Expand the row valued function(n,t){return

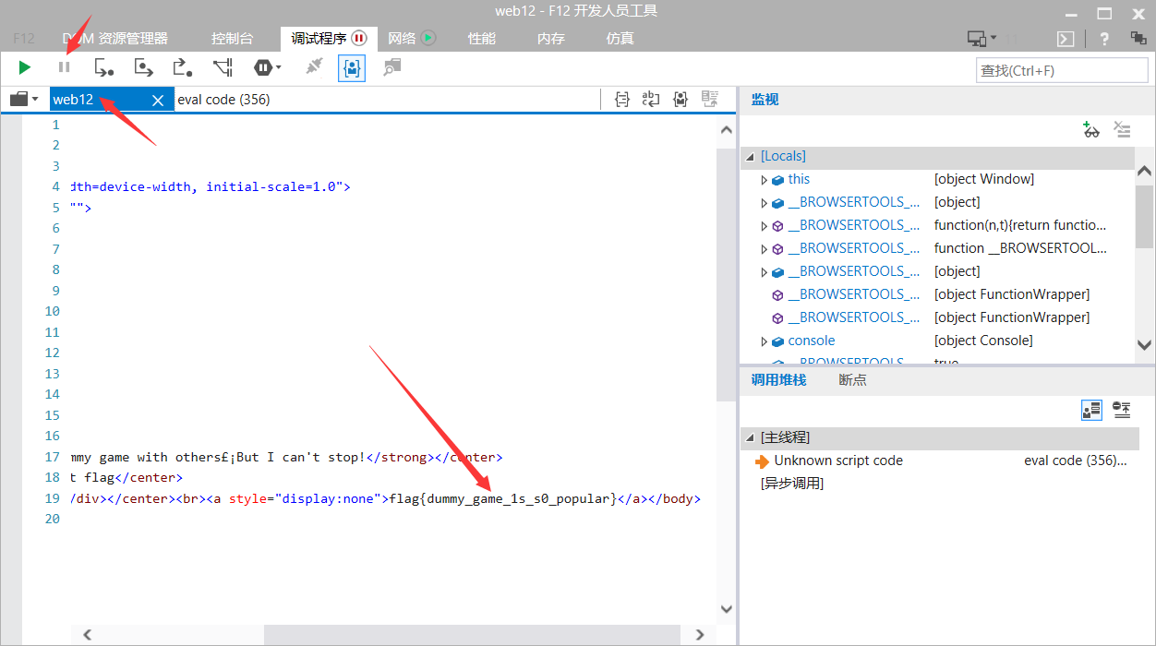coord(764,226)
